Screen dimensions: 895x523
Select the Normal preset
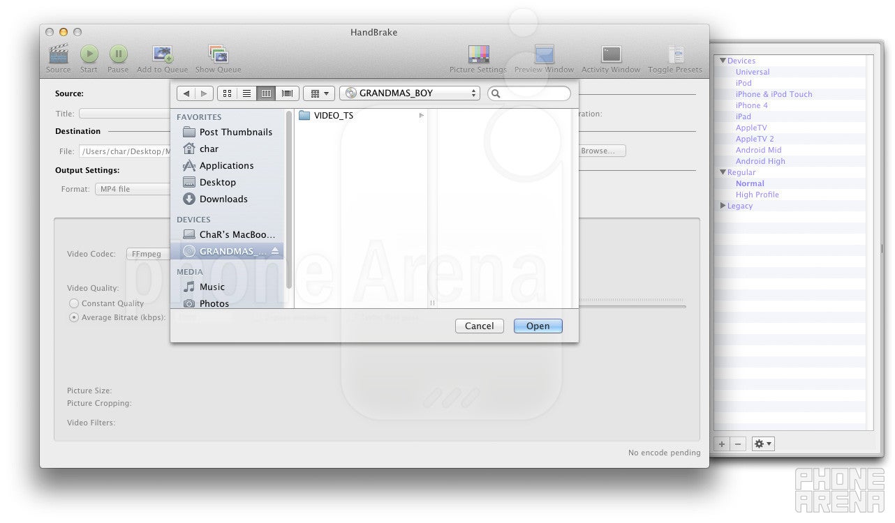pos(750,183)
